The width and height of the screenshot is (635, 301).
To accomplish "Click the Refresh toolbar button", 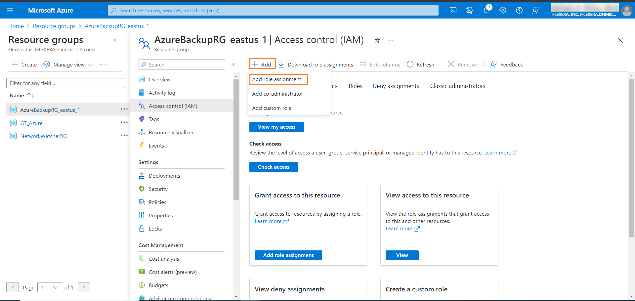I will coord(420,64).
